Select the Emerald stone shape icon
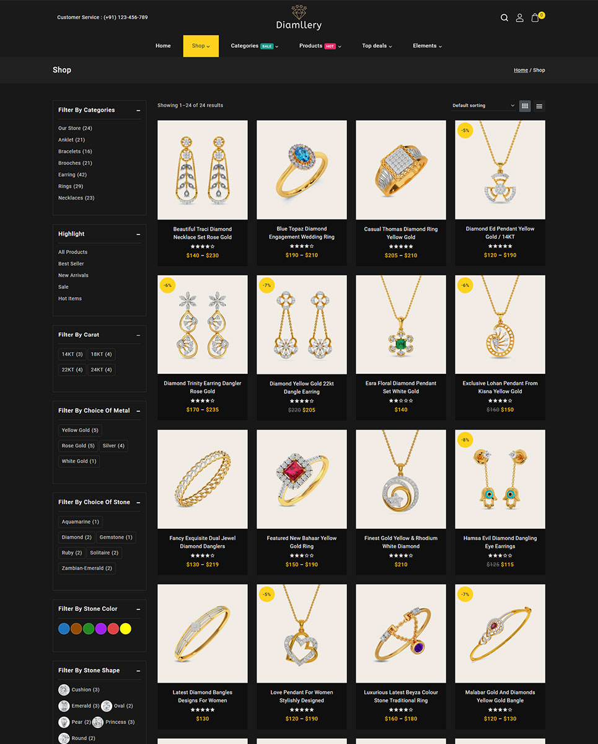The image size is (598, 744). pyautogui.click(x=64, y=706)
